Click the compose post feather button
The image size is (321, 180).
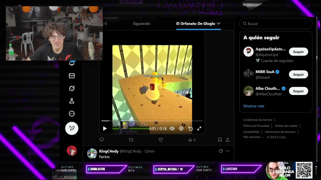click(72, 128)
